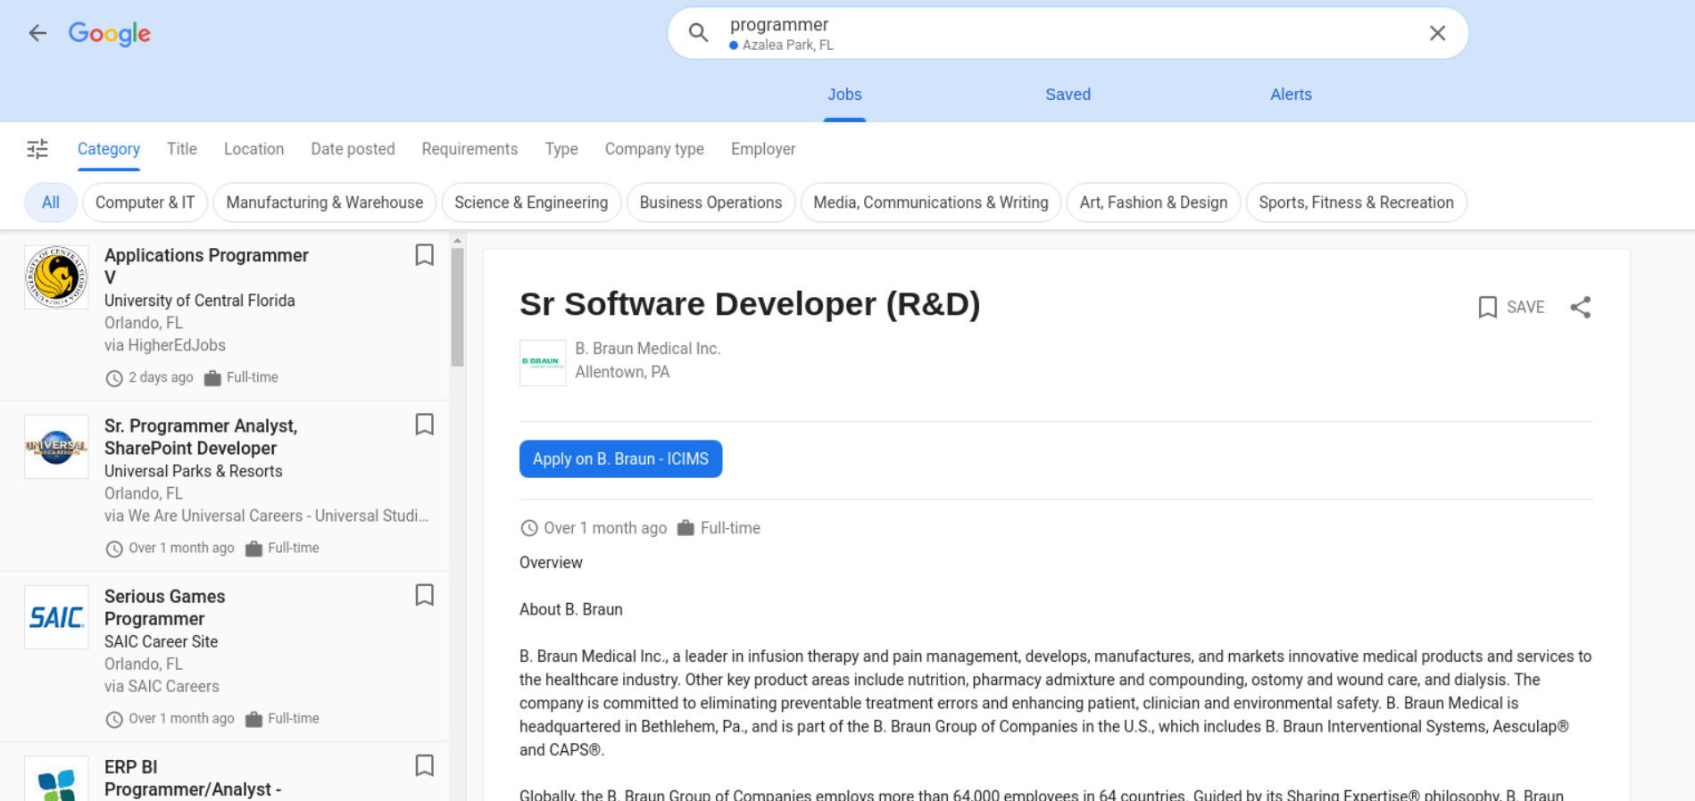Viewport: 1695px width, 801px height.
Task: Choose the Manufacturing & Warehouse chip
Action: [x=325, y=202]
